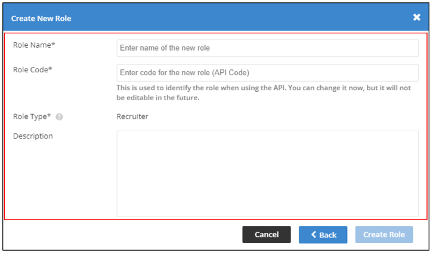Click the Role Code* label

(x=33, y=70)
